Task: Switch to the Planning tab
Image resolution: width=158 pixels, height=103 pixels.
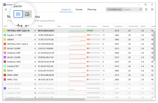Action: [92, 9]
